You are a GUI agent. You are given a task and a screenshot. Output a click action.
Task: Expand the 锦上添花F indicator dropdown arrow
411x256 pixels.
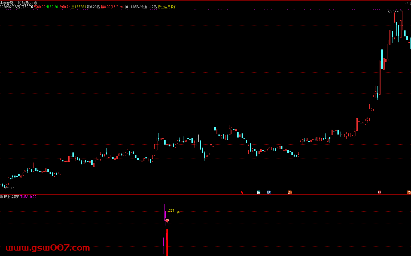pyautogui.click(x=2, y=196)
